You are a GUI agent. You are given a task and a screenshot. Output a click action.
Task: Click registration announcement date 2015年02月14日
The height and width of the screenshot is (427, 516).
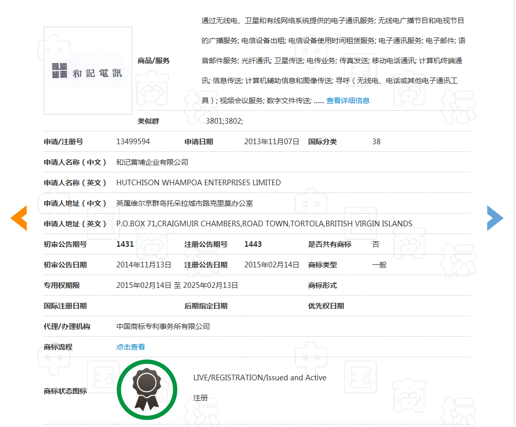(x=271, y=265)
